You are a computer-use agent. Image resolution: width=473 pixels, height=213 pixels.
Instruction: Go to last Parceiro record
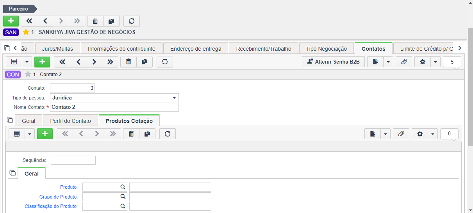77,21
